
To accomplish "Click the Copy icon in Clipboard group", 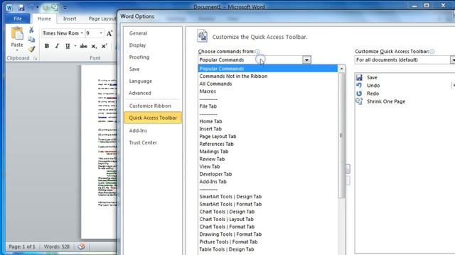I will click(31, 40).
